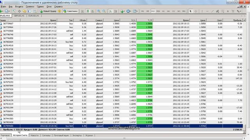This screenshot has height=140, width=250.
Task: Click the history table scroll-up arrow
Action: 244,20
